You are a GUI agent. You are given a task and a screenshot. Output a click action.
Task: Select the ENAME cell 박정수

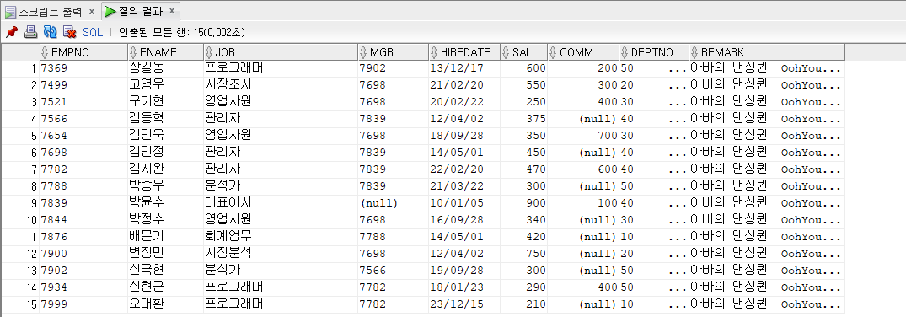coord(165,220)
